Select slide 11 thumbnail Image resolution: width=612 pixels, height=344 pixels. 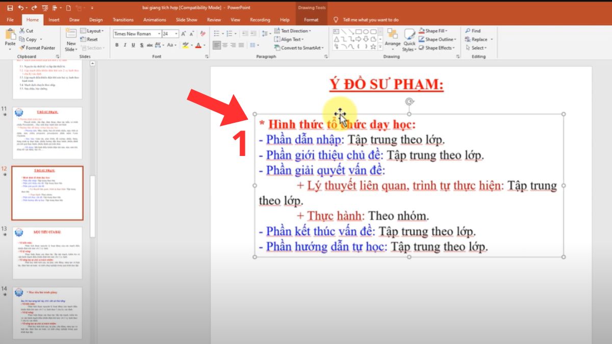pos(47,133)
